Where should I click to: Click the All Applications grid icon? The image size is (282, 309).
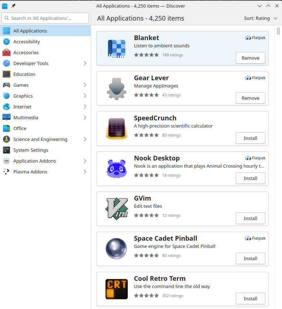click(x=6, y=31)
